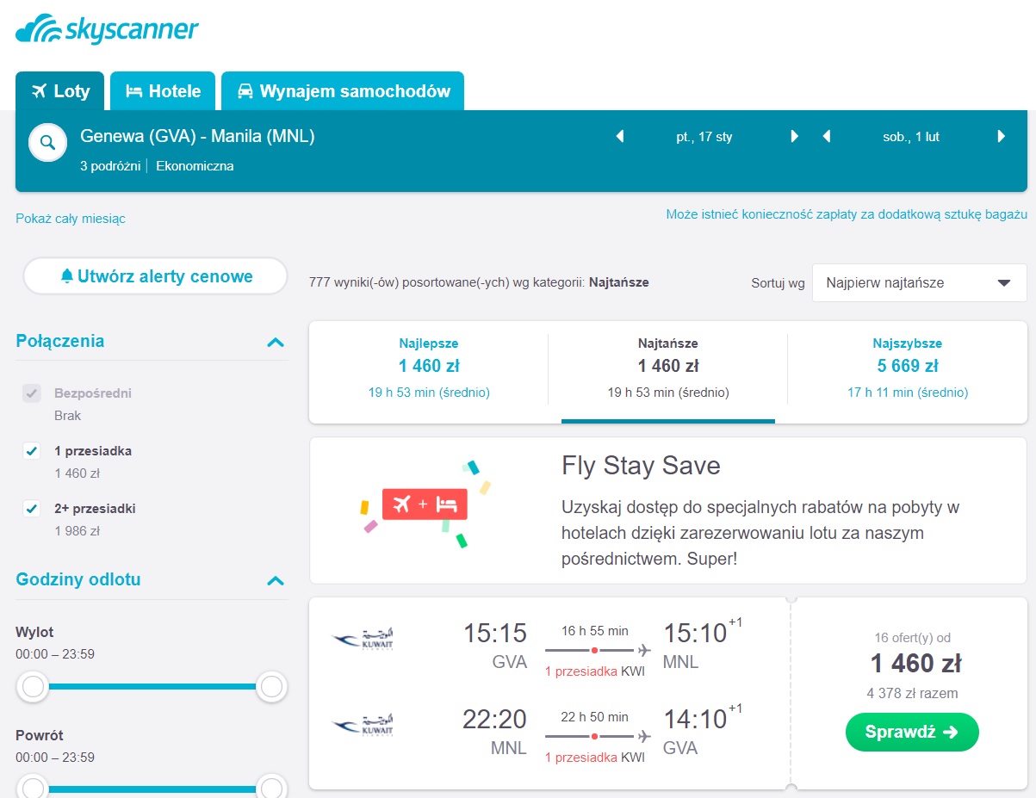Collapse the Połączenia filter section
This screenshot has height=798, width=1036.
[276, 342]
